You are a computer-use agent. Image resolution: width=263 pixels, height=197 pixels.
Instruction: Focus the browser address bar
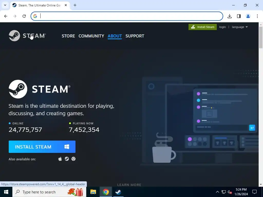click(x=127, y=16)
